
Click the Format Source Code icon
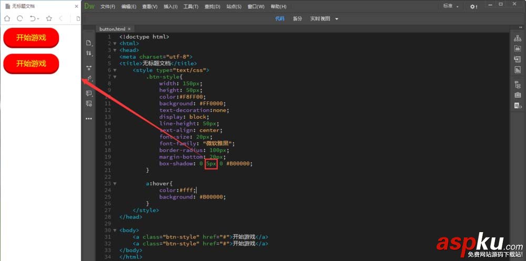[88, 79]
